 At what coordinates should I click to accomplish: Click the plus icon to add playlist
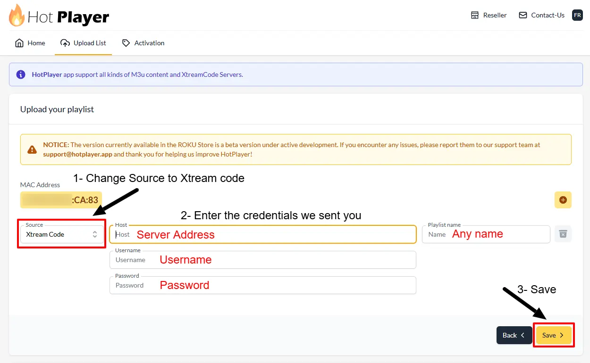coord(563,200)
